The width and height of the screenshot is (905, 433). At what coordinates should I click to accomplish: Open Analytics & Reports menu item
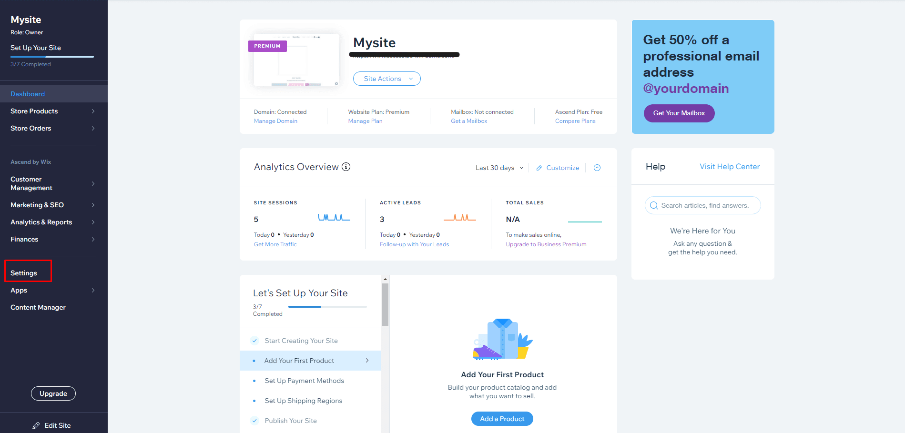coord(54,222)
